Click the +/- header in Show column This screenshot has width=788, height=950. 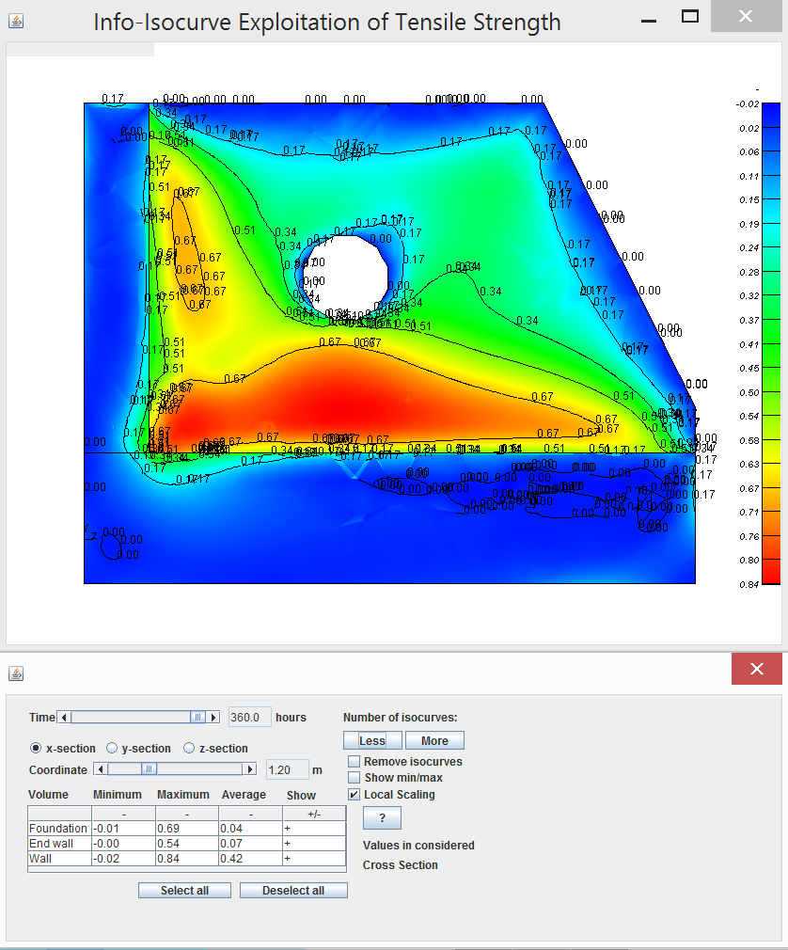click(314, 814)
